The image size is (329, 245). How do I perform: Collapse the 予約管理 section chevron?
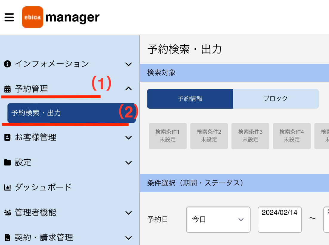coord(129,89)
